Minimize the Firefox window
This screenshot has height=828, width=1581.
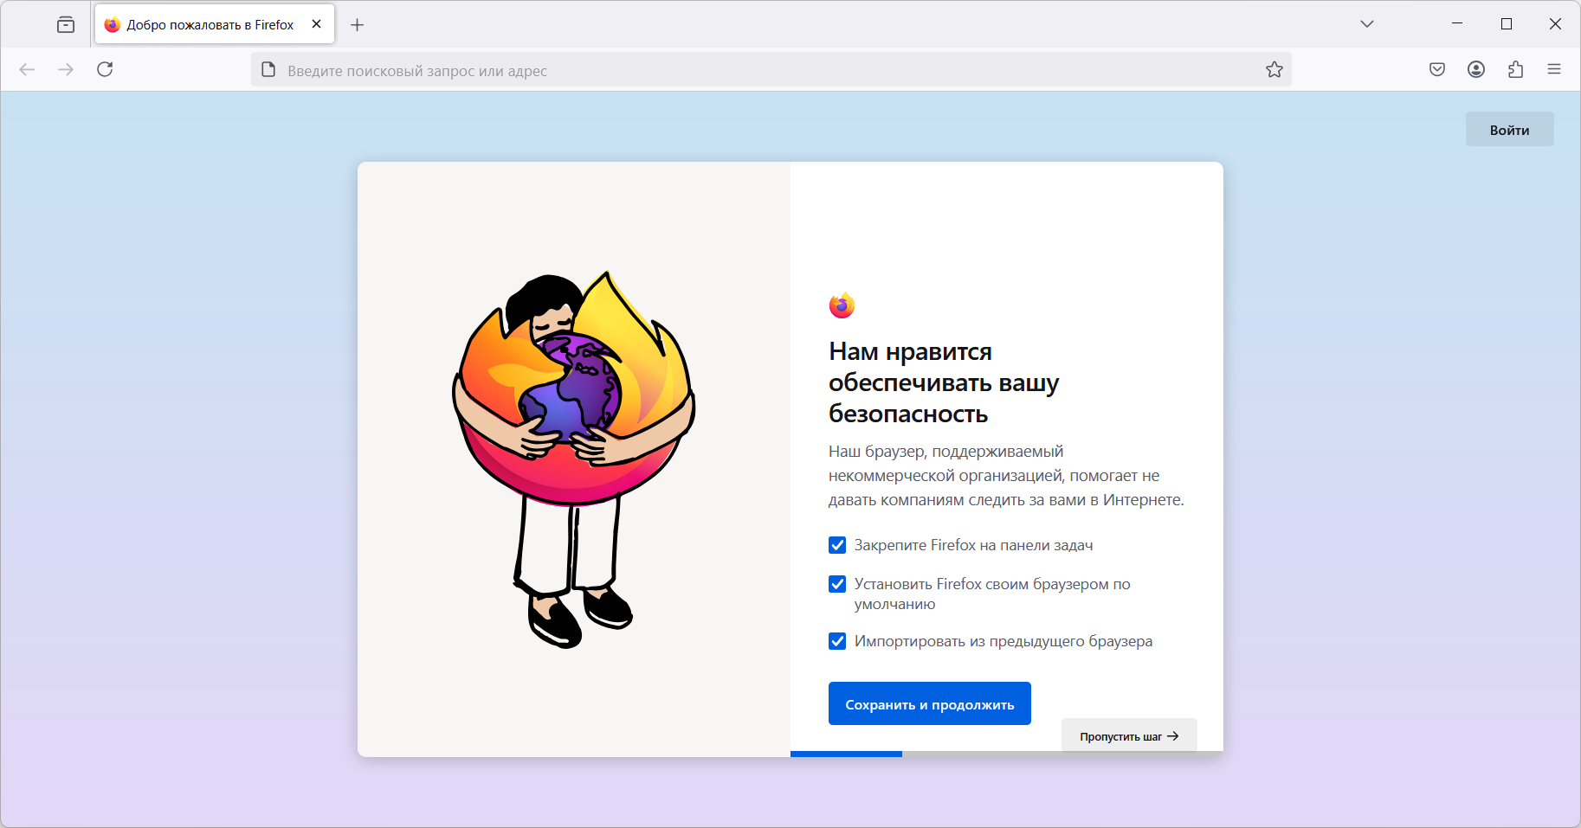pos(1457,24)
